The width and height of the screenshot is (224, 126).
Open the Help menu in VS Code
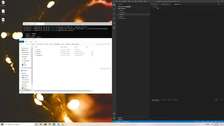coord(145,1)
